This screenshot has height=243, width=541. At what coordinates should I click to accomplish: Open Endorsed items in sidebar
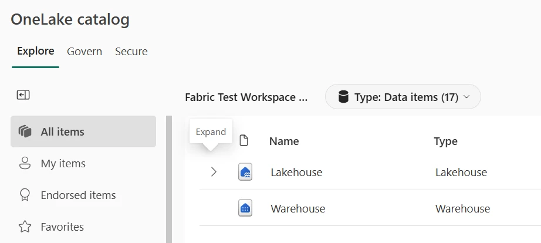pos(83,195)
